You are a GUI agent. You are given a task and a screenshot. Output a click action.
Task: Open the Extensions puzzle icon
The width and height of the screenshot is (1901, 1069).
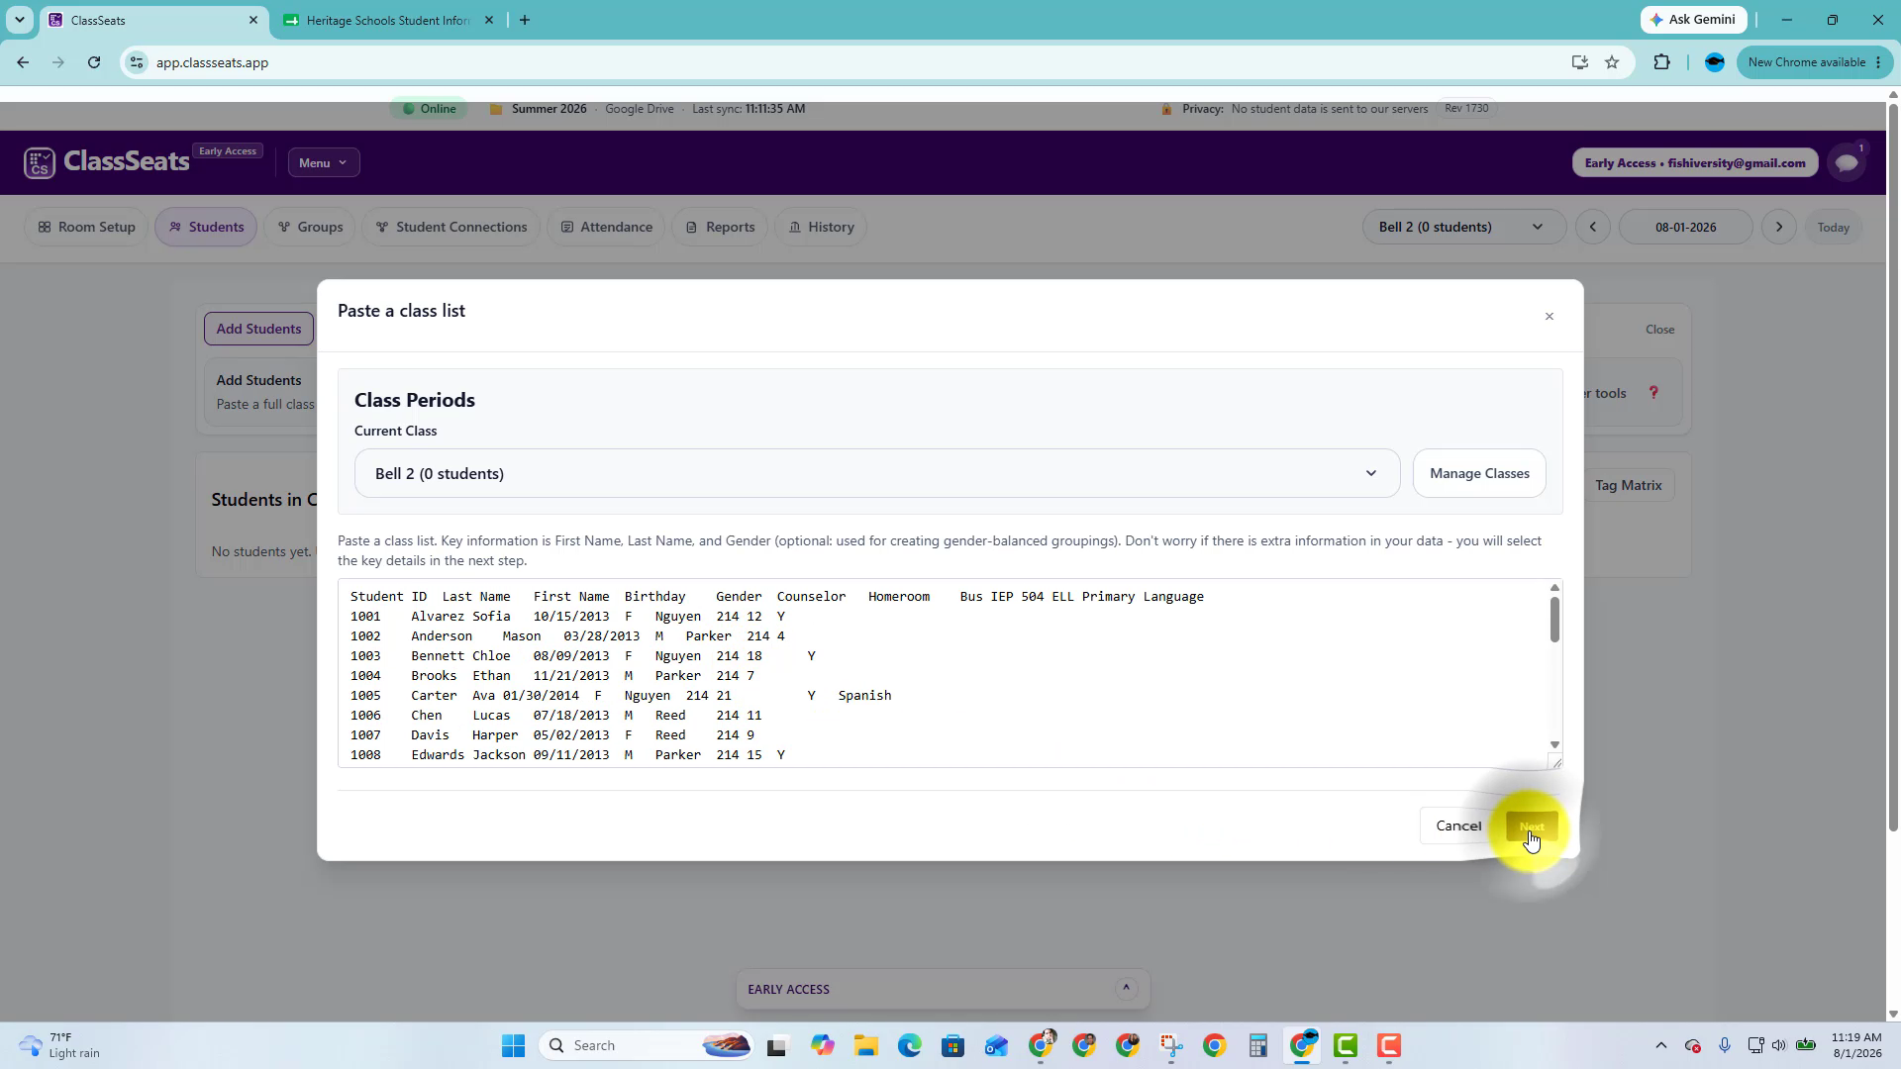1661,62
